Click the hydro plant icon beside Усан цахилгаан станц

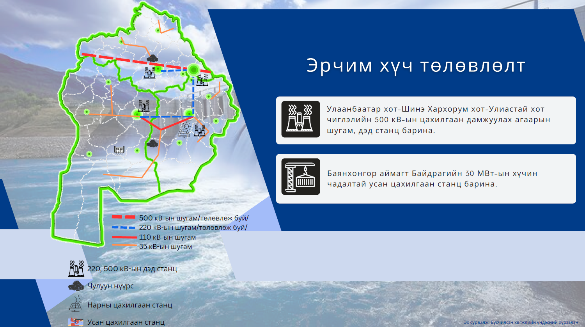[x=76, y=322]
